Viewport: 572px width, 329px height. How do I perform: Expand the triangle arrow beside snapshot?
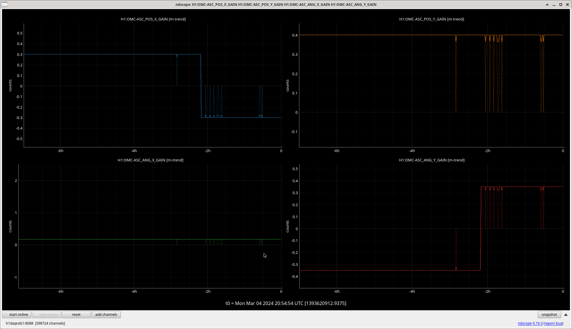coord(566,315)
